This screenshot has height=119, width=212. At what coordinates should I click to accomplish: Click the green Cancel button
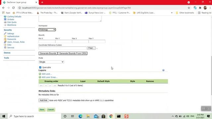click(51, 109)
